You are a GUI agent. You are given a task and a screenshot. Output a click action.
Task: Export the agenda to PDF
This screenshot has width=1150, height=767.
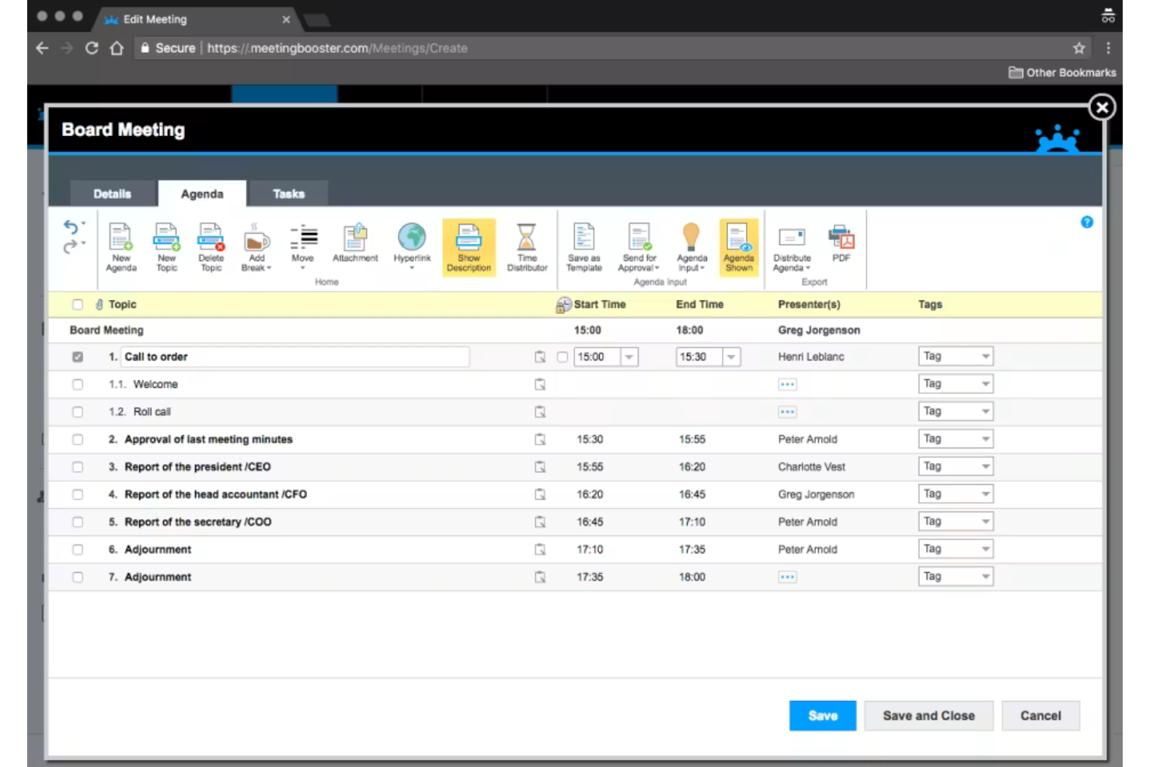pos(842,243)
